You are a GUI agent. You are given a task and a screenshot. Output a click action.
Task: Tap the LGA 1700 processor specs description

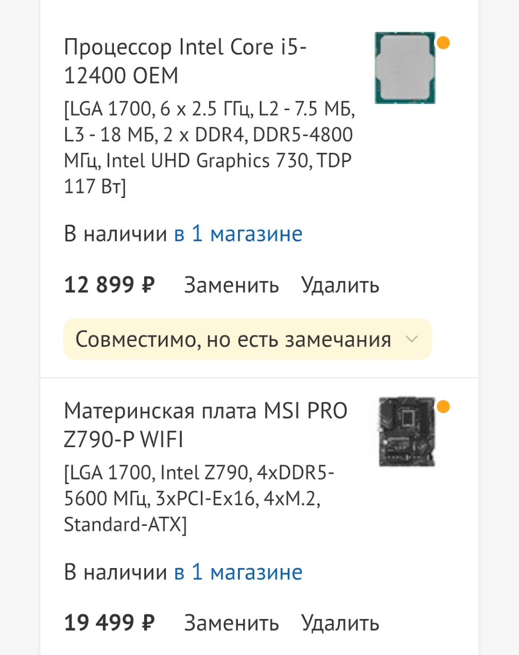(209, 148)
